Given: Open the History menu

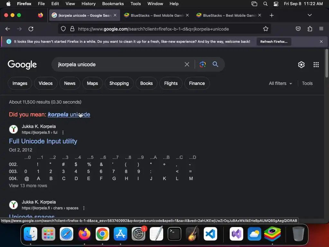Looking at the screenshot, I should pos(88,4).
